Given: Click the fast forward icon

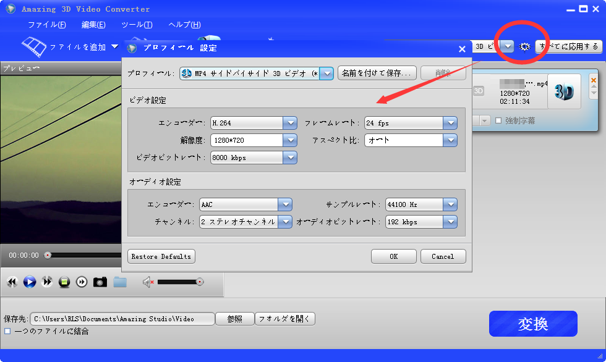Looking at the screenshot, I should pyautogui.click(x=47, y=282).
